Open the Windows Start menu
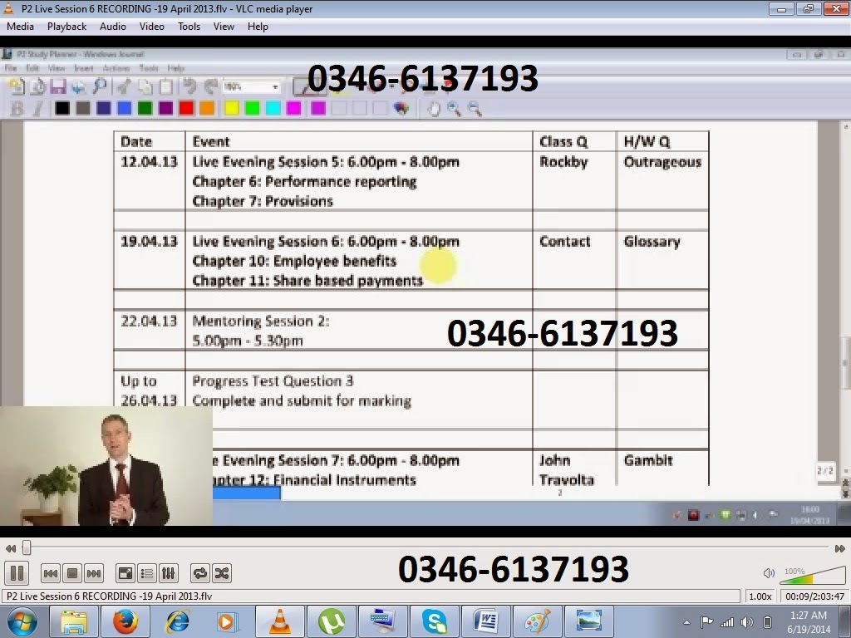The height and width of the screenshot is (638, 851). pyautogui.click(x=22, y=621)
